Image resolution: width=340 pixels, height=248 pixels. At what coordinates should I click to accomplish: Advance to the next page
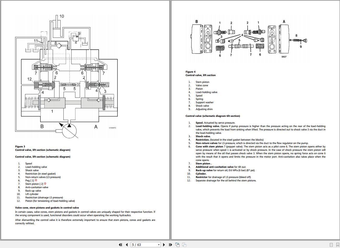164,245
